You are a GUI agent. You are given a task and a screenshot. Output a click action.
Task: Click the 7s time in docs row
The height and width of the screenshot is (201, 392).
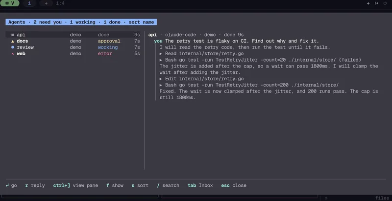click(137, 41)
